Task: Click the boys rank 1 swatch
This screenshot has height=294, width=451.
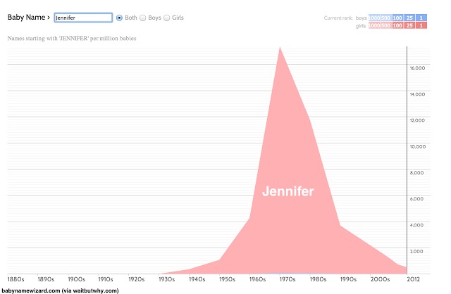Action: (x=421, y=18)
